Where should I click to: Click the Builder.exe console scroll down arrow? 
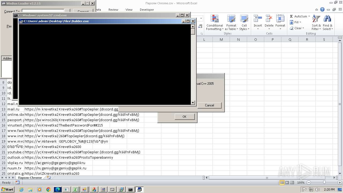[x=193, y=103]
